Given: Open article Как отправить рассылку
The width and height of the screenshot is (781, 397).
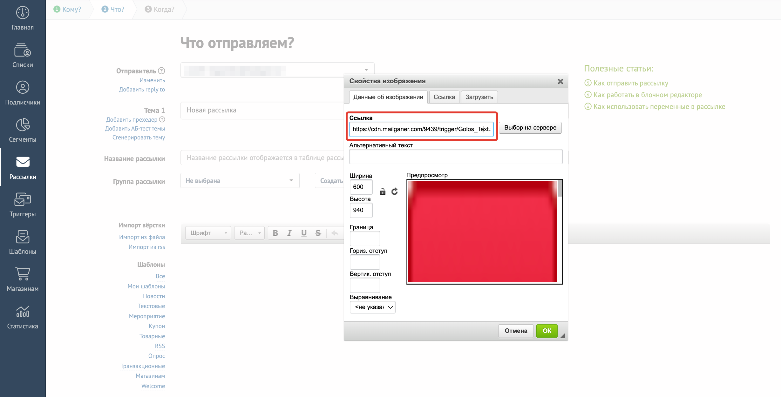Looking at the screenshot, I should (x=631, y=83).
